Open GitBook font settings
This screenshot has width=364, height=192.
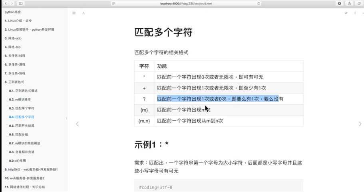[x=84, y=13]
